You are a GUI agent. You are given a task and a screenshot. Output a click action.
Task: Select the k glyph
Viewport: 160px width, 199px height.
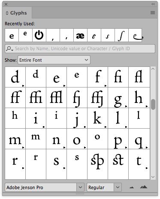click(97, 118)
